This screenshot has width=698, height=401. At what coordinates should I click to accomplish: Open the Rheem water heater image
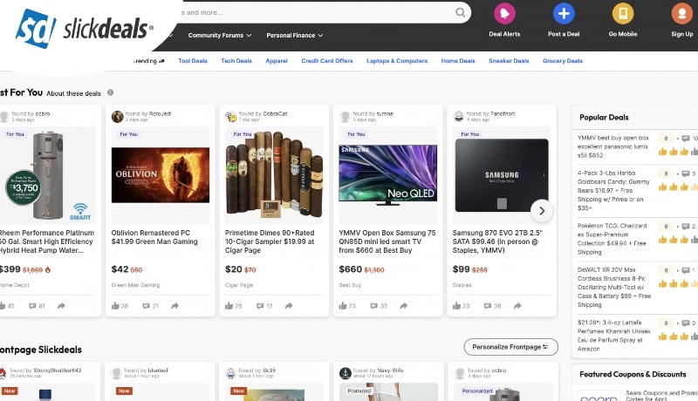[47, 174]
